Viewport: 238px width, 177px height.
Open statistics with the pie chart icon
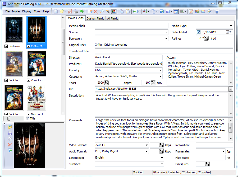click(x=203, y=12)
